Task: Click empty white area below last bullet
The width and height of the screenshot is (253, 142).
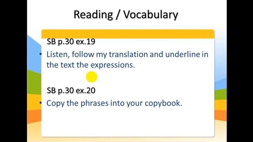Action: [x=128, y=122]
